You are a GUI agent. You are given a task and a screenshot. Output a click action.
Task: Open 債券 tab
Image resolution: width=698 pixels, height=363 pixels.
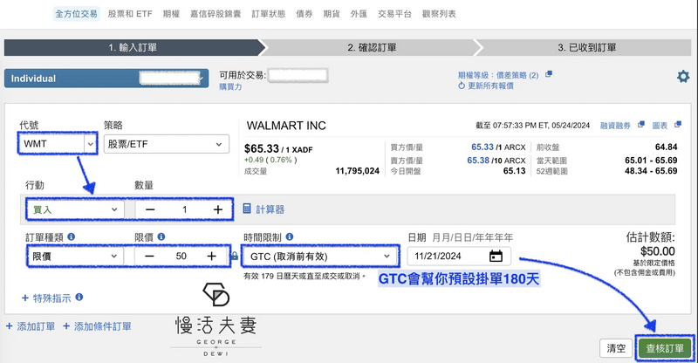pyautogui.click(x=304, y=14)
